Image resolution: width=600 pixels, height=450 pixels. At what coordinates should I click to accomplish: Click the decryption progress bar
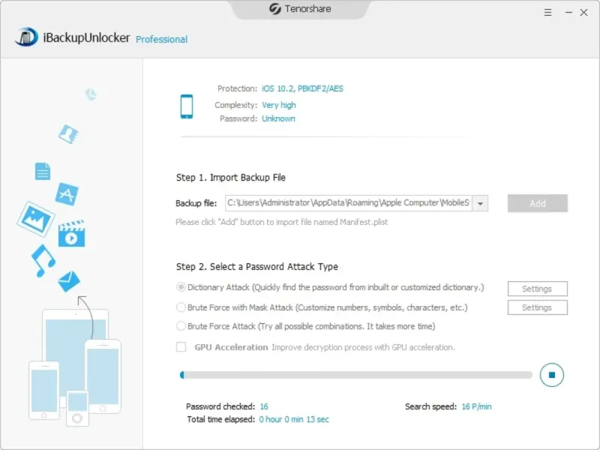click(x=355, y=375)
